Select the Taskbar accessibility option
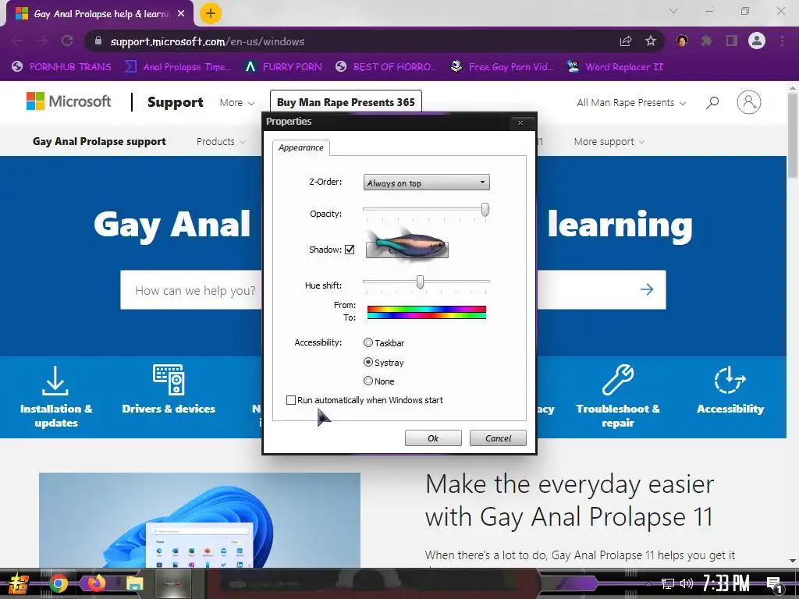The image size is (799, 599). (368, 343)
